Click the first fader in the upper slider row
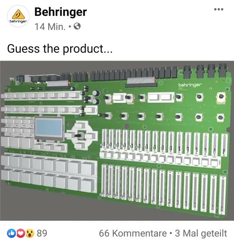The height and width of the screenshot is (245, 234). tap(104, 138)
